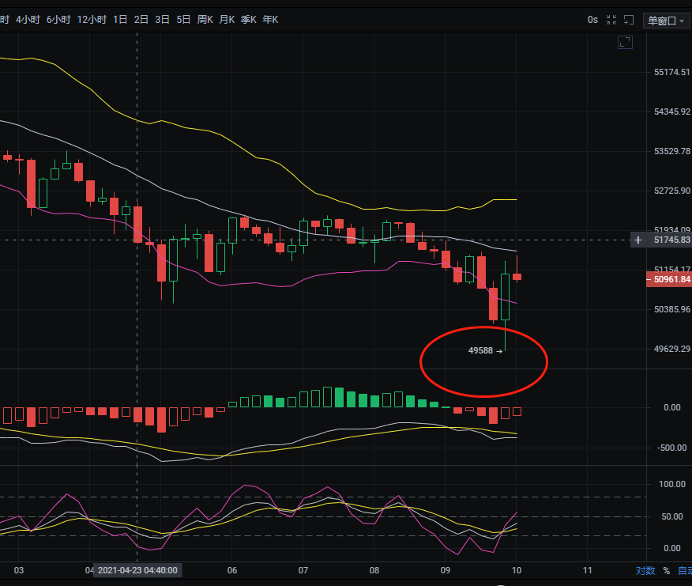This screenshot has width=692, height=586.
Task: Click the 100.00 KDJ axis label
Action: point(671,484)
